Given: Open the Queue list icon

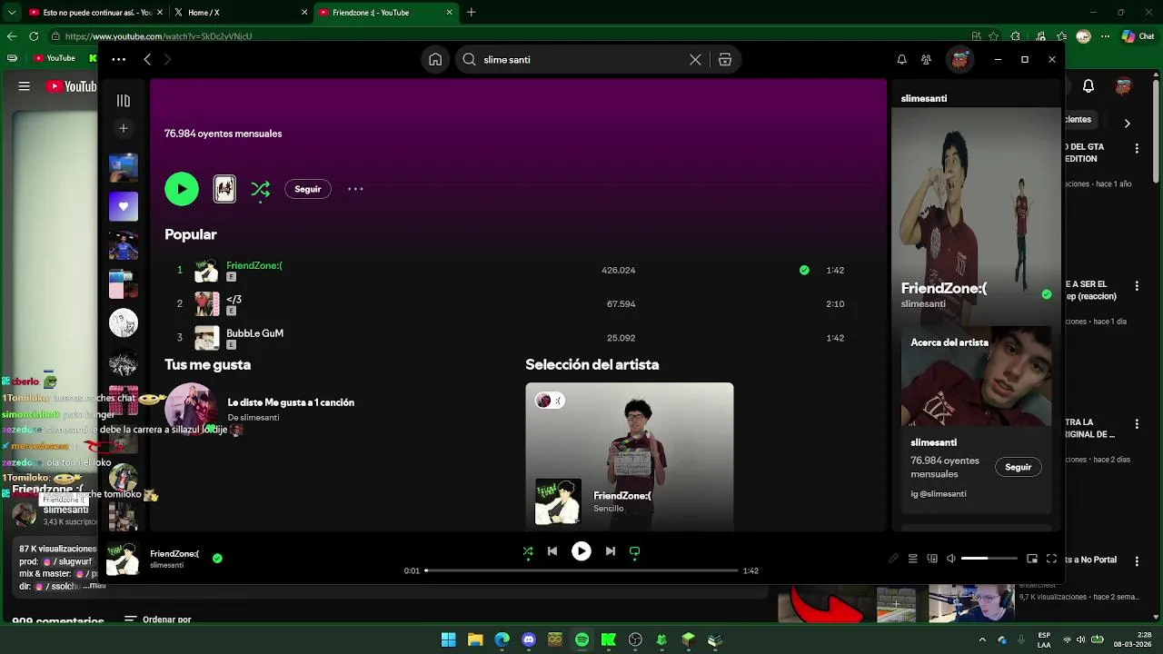Looking at the screenshot, I should coord(913,559).
